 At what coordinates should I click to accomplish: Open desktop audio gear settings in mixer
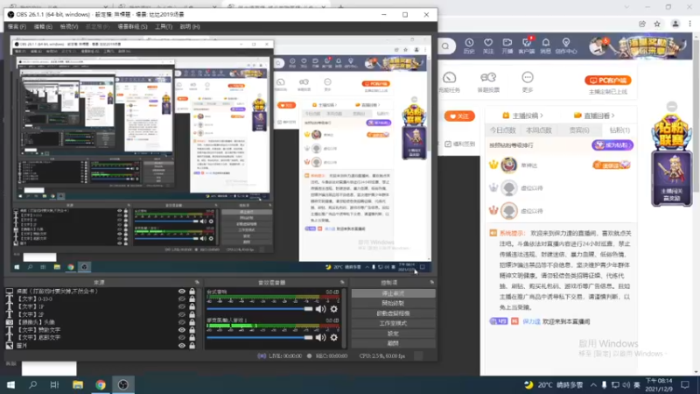point(333,309)
